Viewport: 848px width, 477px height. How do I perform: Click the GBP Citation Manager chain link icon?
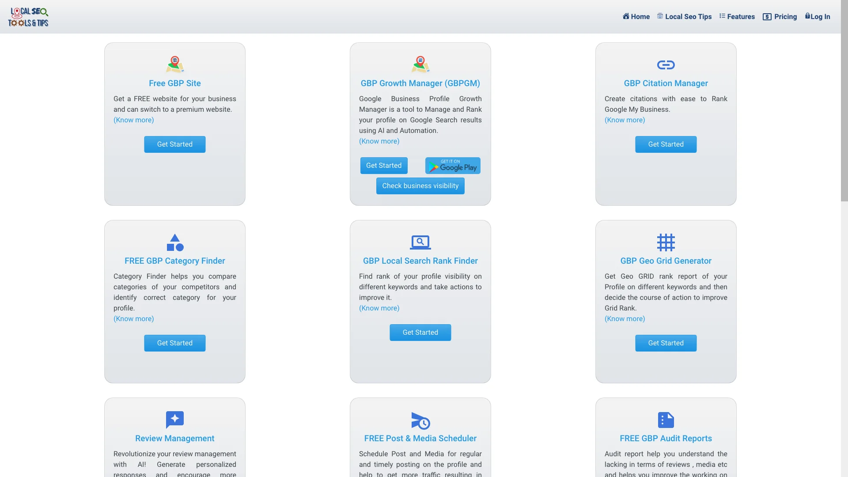click(x=666, y=64)
